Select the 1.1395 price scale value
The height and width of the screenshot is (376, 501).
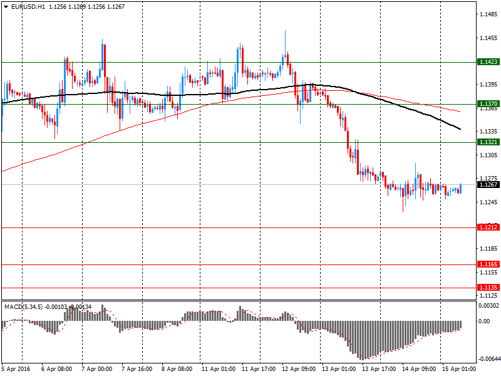pyautogui.click(x=488, y=85)
